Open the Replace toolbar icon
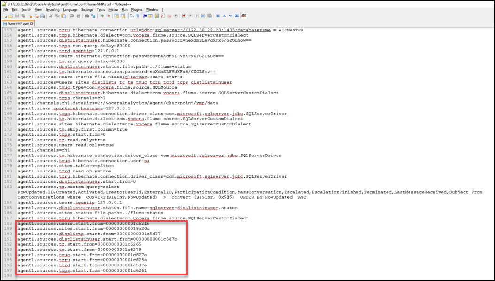495x281 pixels. 93,16
